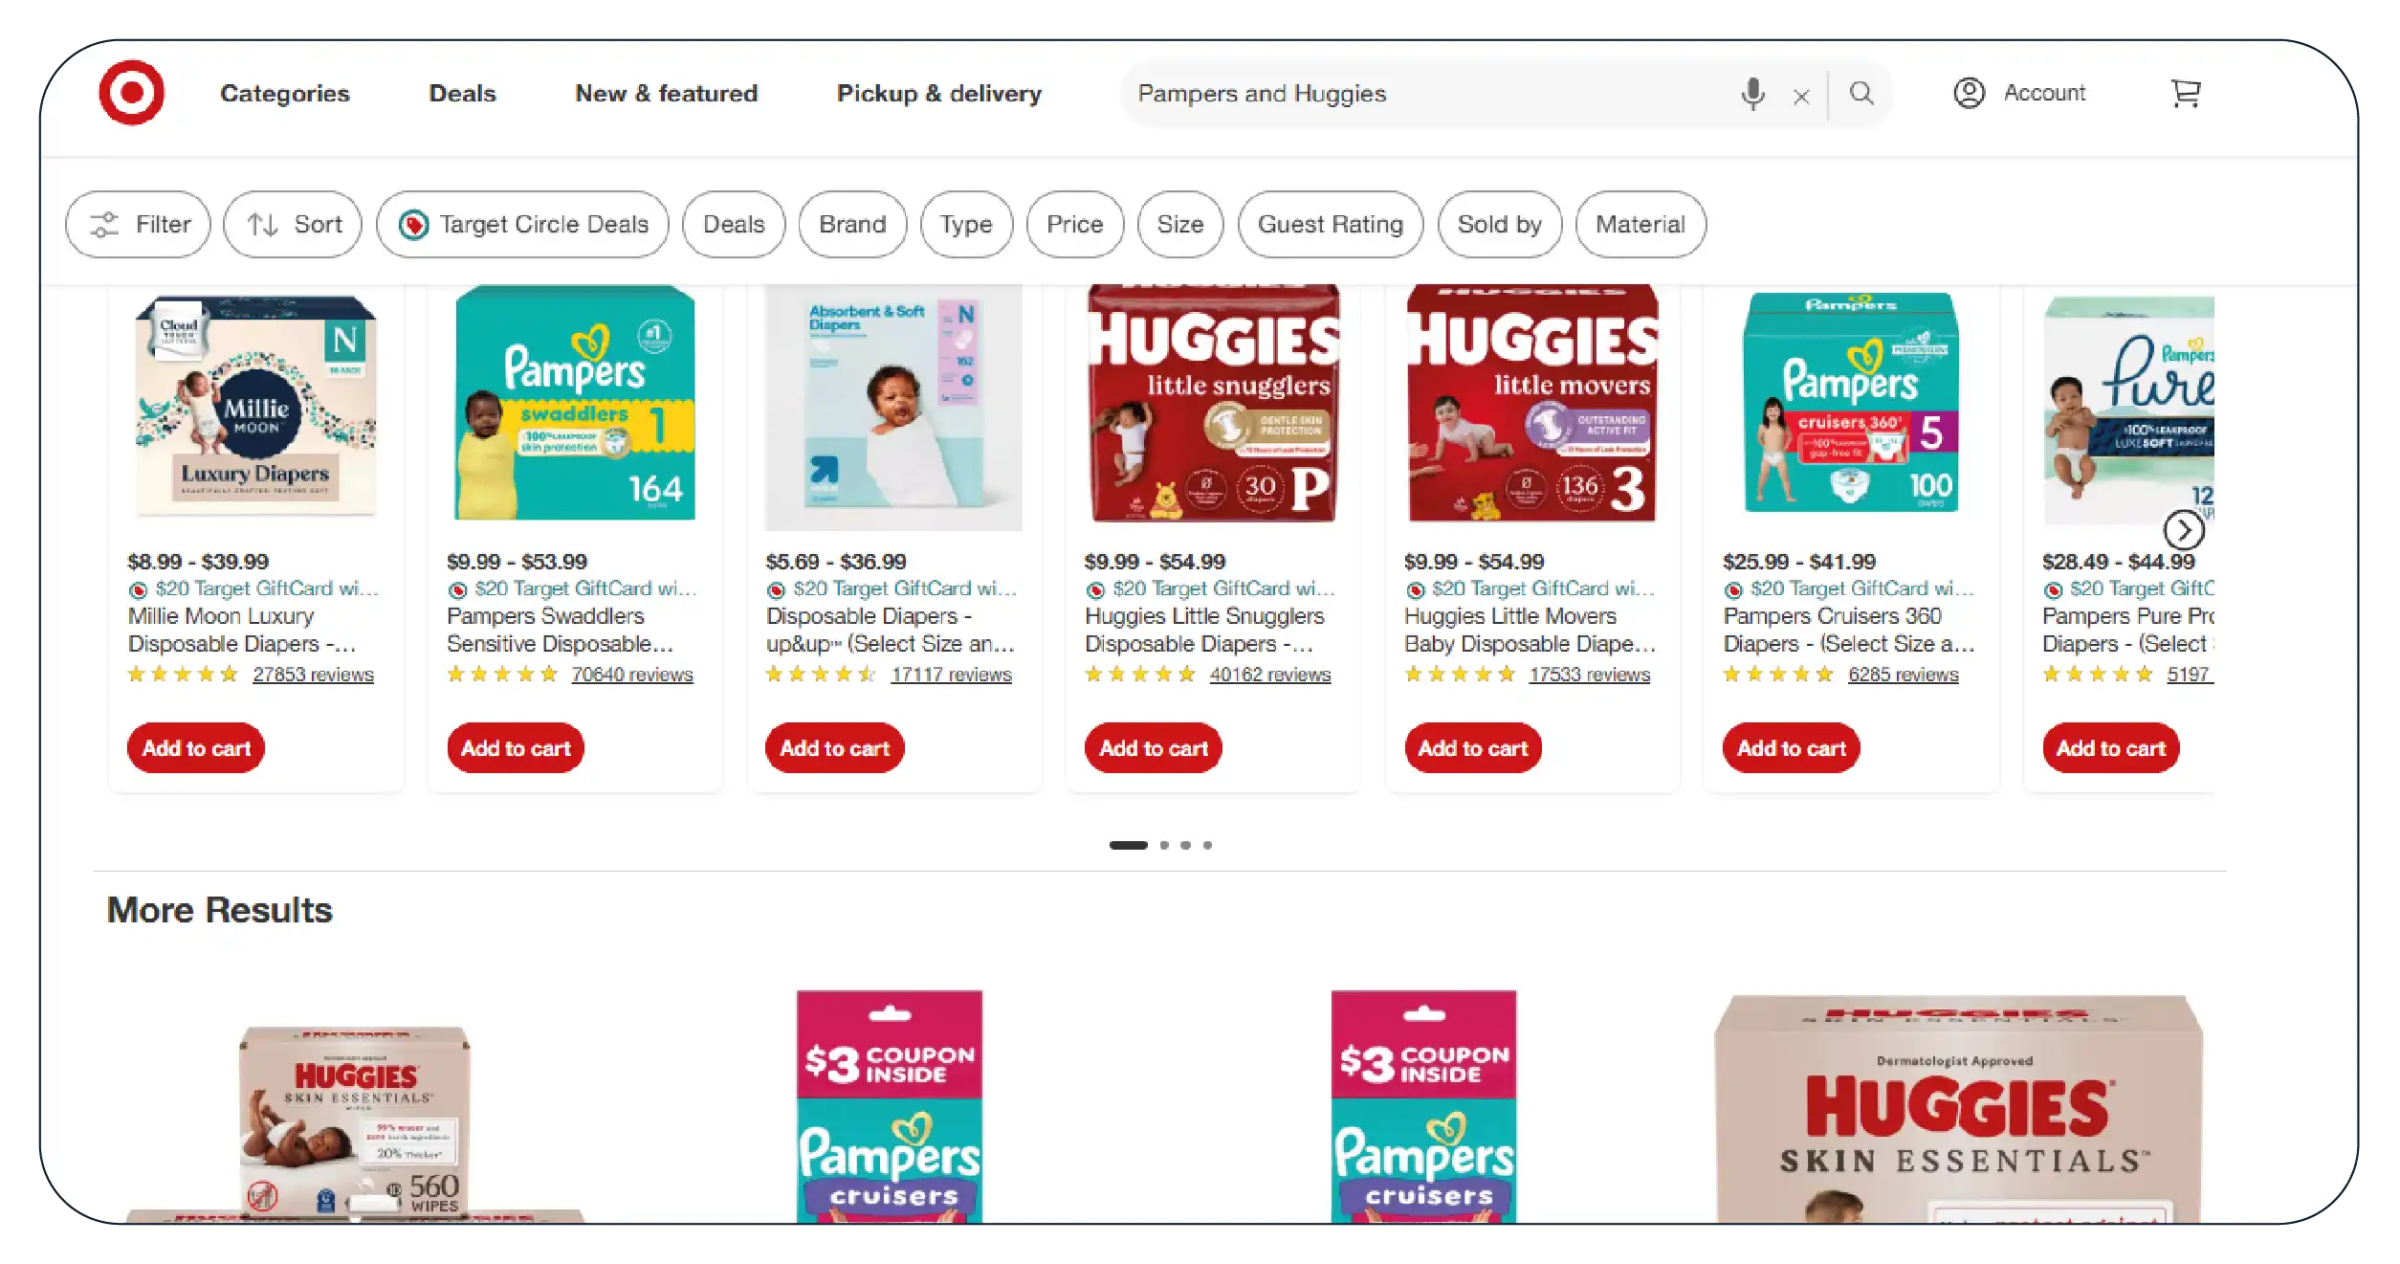Activate voice search microphone icon

1752,94
